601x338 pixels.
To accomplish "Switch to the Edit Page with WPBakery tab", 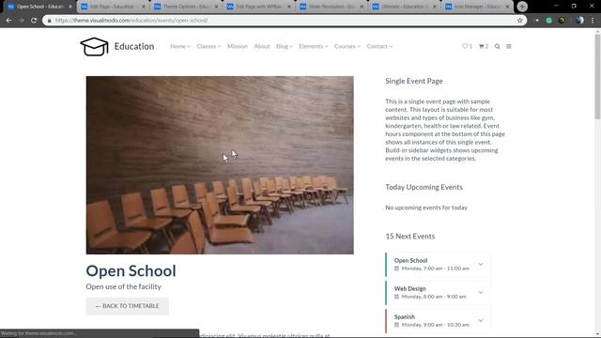I will (258, 7).
